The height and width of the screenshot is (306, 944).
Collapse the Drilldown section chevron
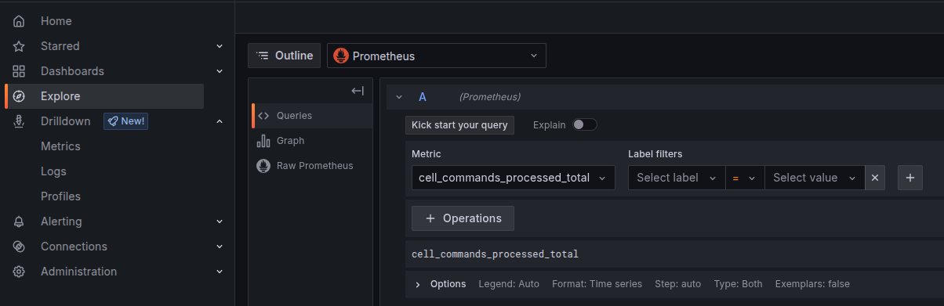click(x=220, y=121)
